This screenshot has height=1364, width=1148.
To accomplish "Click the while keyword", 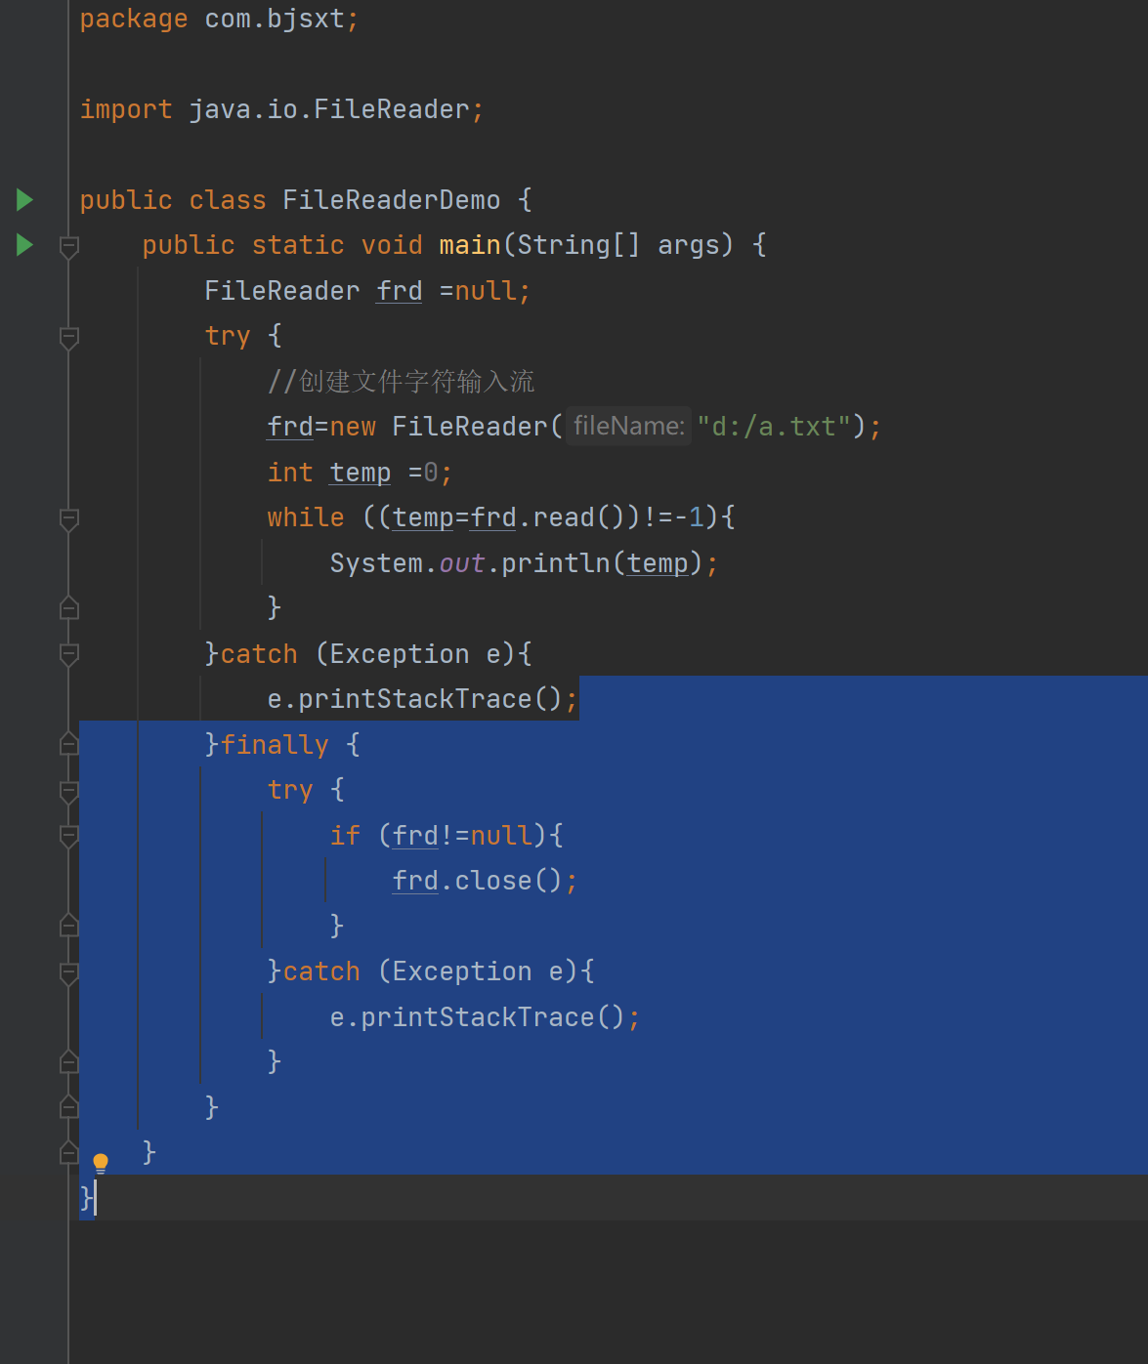I will 306,517.
